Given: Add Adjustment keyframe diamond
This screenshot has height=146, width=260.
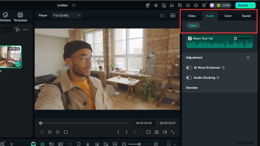Looking at the screenshot, I should click(x=248, y=58).
